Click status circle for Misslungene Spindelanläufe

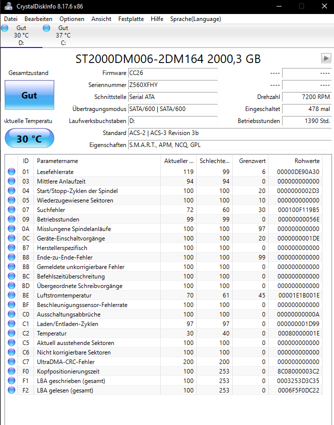[11, 228]
